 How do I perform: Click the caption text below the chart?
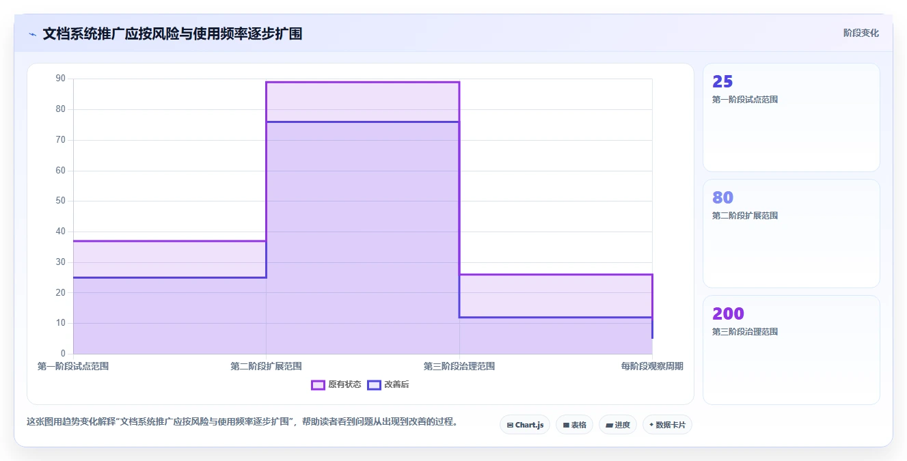[x=242, y=421]
